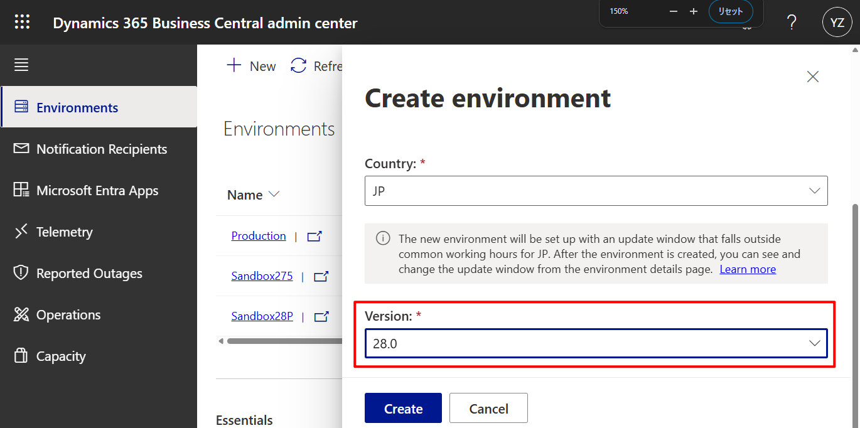Open the Microsoft 365 app launcher
The image size is (860, 428).
[21, 21]
